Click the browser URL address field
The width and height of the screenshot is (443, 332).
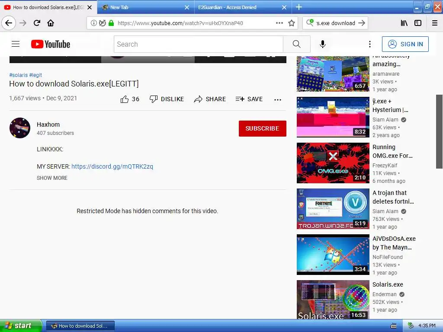[x=180, y=23]
